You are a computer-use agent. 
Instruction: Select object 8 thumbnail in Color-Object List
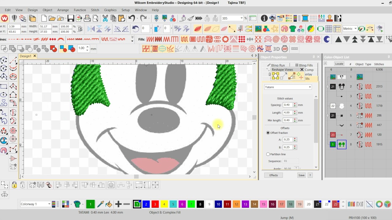[341, 145]
